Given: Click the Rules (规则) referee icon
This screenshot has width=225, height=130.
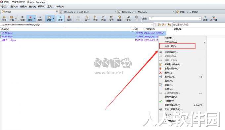Looking at the screenshot, I should 69,18.
